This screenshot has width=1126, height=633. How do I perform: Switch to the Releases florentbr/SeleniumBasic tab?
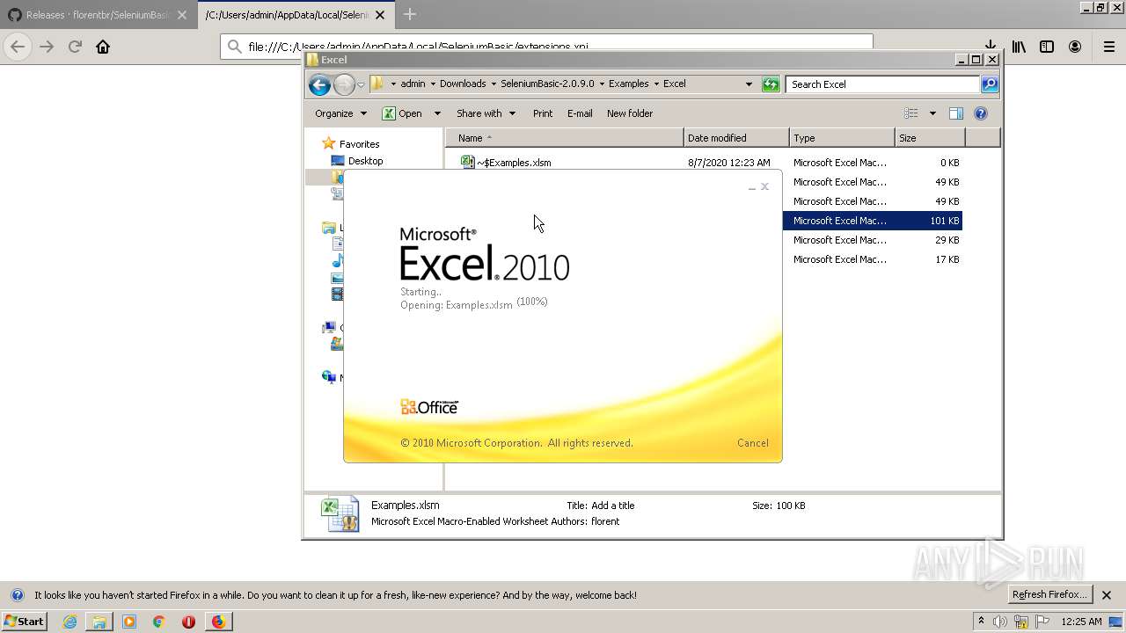click(x=98, y=15)
